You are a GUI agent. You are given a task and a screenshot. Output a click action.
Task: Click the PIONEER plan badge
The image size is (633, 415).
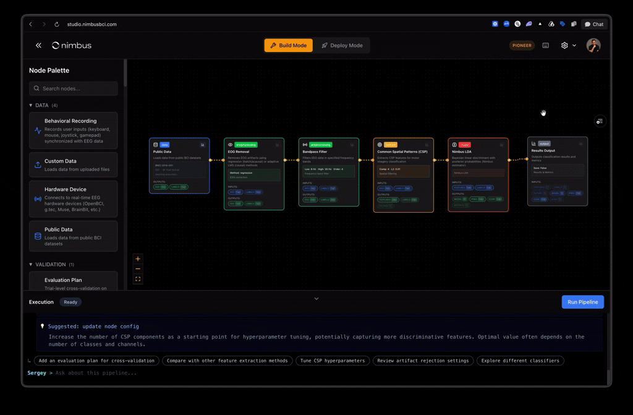pos(522,45)
